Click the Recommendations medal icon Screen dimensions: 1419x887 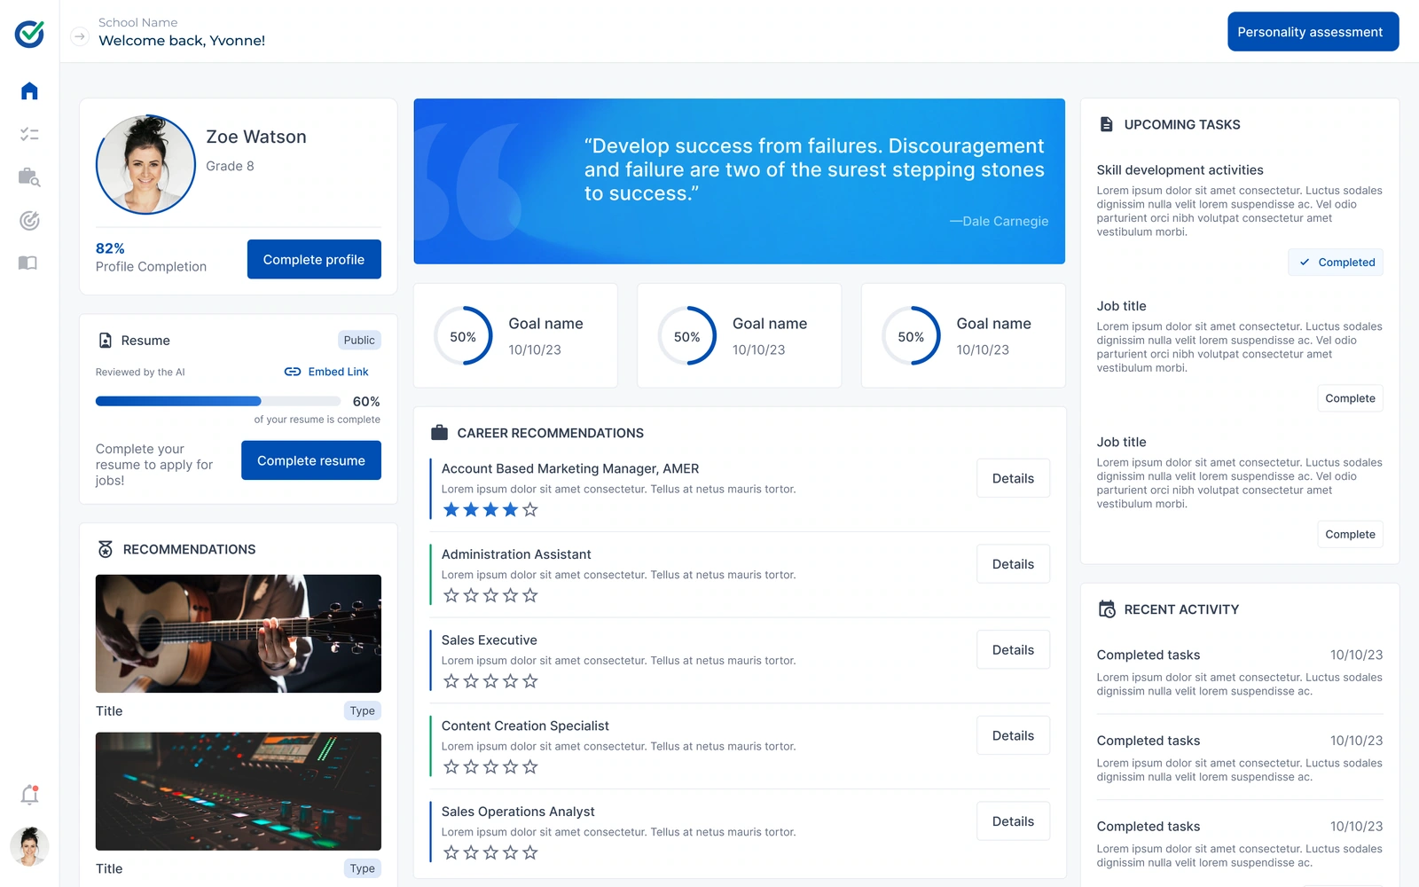pyautogui.click(x=106, y=549)
